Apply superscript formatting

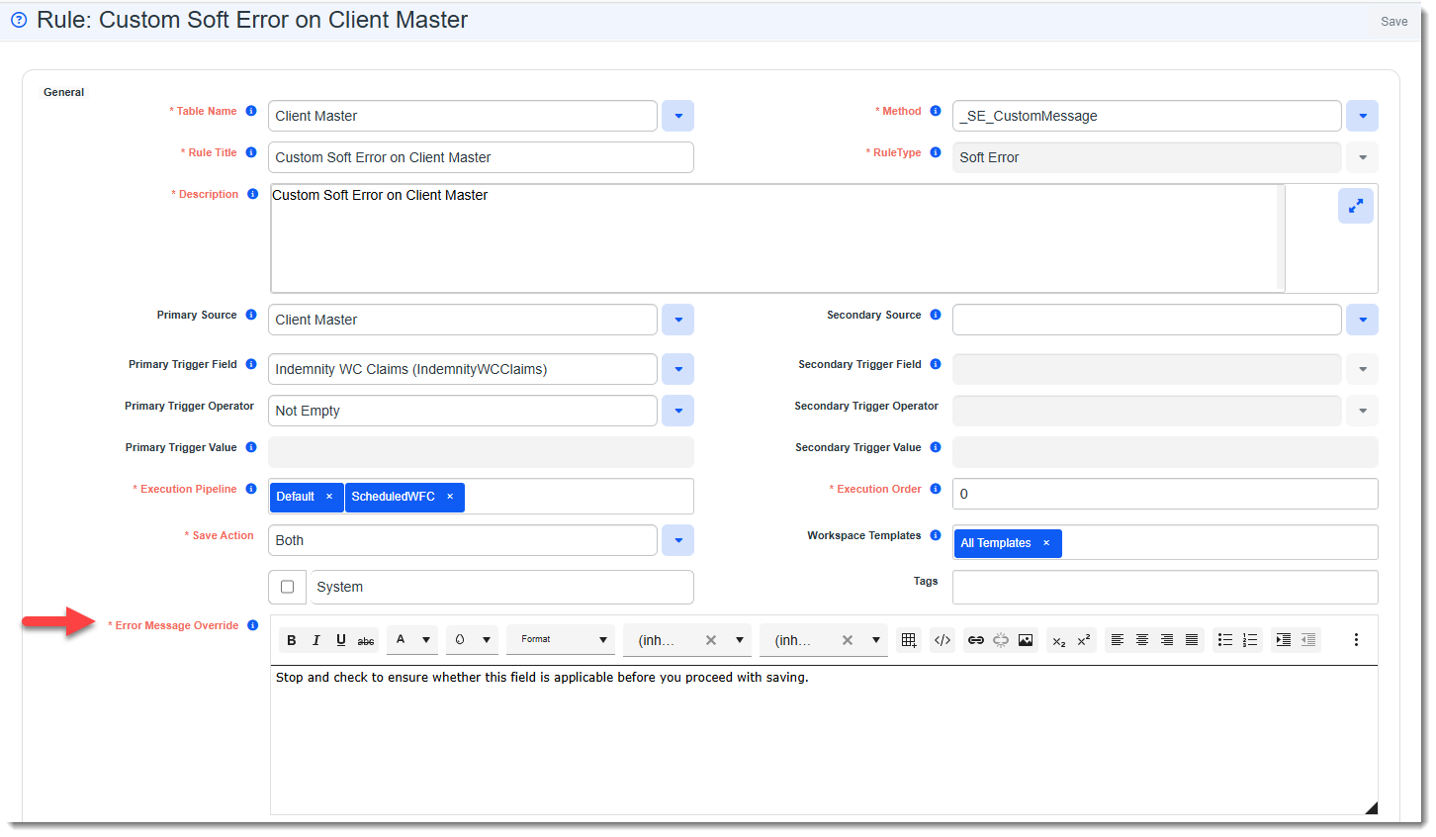coord(1084,640)
